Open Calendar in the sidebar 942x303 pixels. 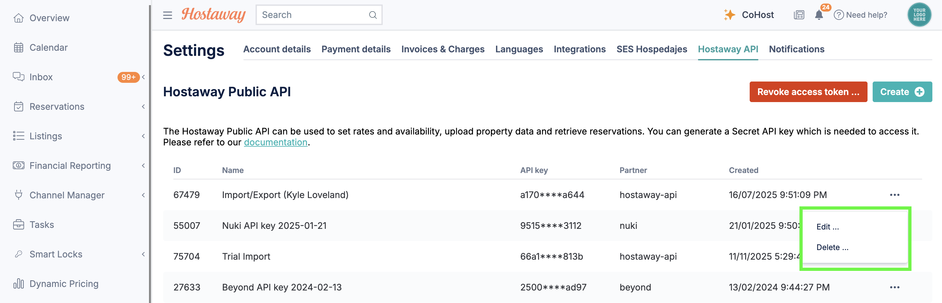point(48,48)
